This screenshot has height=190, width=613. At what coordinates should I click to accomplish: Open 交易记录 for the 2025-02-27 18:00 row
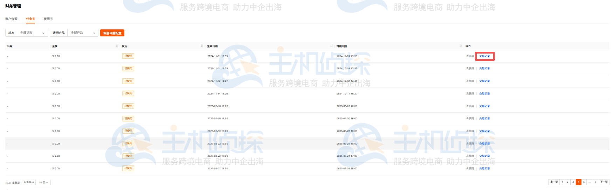pos(484,169)
